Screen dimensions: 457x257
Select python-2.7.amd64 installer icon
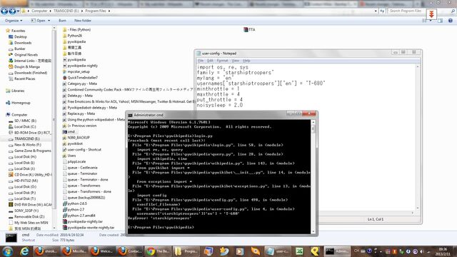(x=65, y=216)
